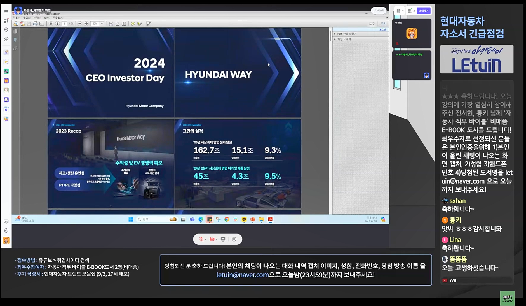The width and height of the screenshot is (526, 306).
Task: Click the zoom out minus icon
Action: [80, 24]
